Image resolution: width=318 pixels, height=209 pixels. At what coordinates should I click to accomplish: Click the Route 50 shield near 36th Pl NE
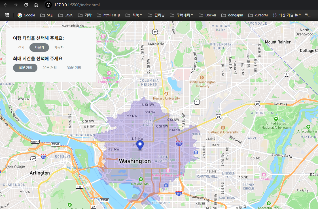257,104
